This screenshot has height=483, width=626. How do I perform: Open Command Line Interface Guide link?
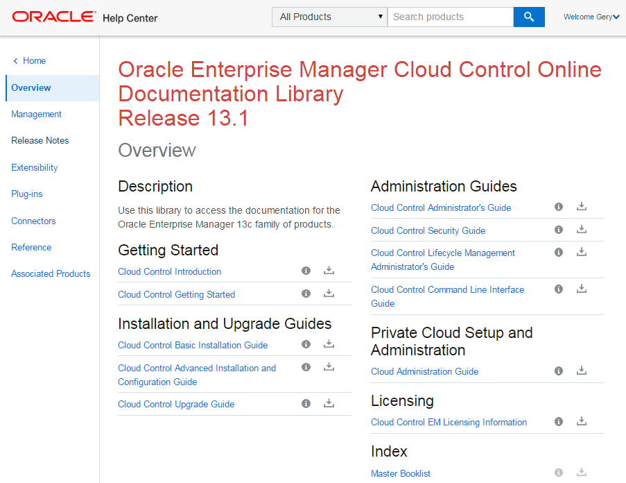coord(448,296)
